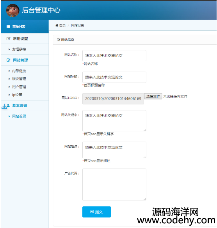Click the 网站名称 text field
The width and height of the screenshot is (217, 228).
114,56
